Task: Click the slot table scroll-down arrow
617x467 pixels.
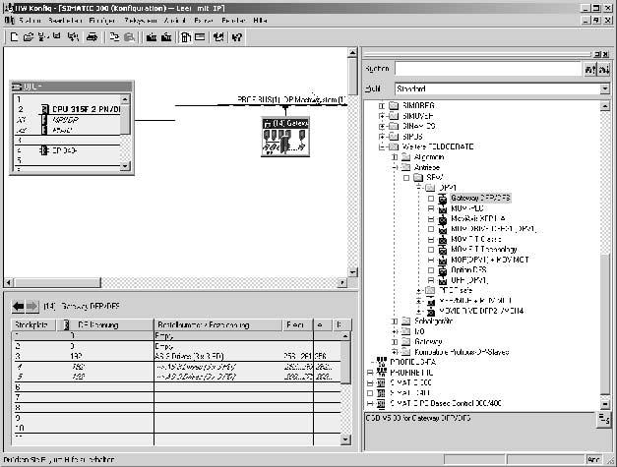Action: pos(345,439)
